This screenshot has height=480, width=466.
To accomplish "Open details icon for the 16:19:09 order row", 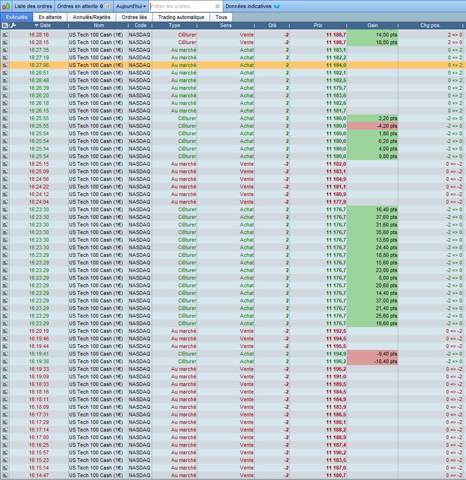I will pyautogui.click(x=5, y=376).
